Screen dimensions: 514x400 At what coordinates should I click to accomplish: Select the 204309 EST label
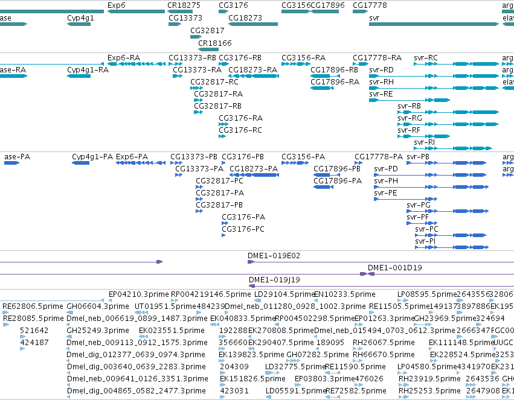point(234,367)
